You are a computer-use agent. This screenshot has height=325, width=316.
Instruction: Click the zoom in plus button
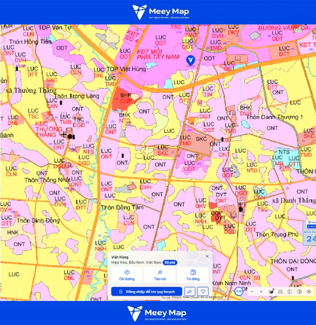tap(261, 291)
